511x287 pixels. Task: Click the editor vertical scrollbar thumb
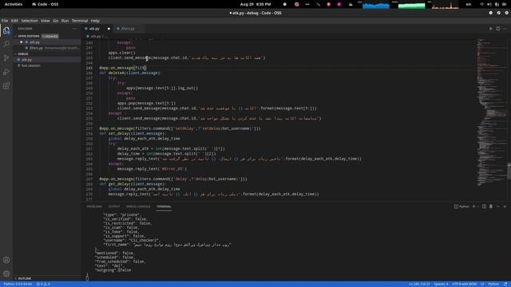pyautogui.click(x=509, y=171)
